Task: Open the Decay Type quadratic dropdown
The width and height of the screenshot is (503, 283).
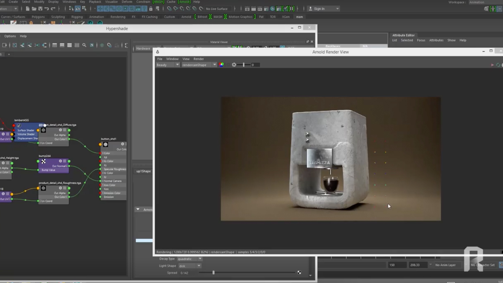Action: (x=190, y=259)
